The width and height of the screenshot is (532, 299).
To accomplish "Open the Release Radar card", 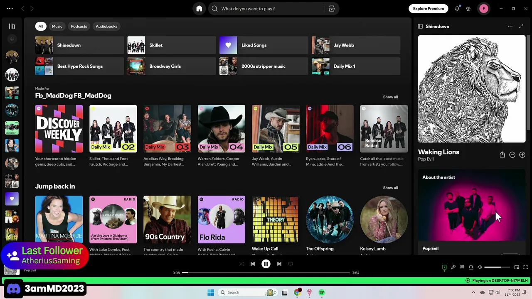I will pyautogui.click(x=384, y=136).
